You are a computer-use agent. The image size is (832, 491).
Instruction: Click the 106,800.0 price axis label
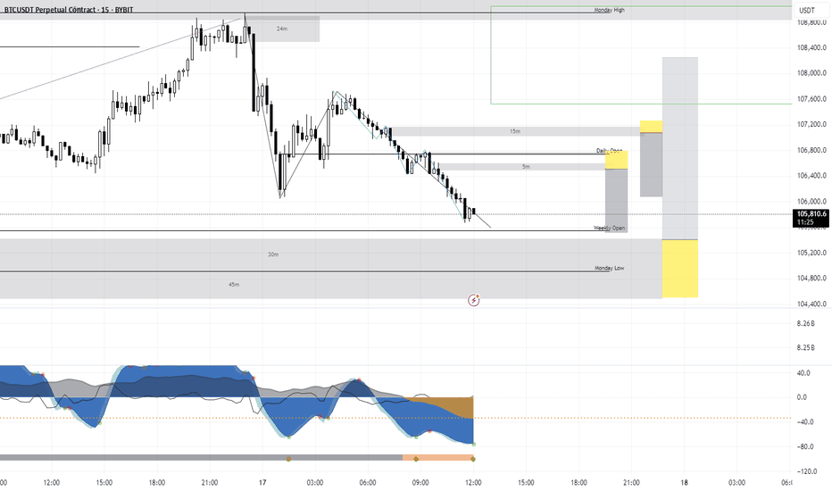tap(811, 150)
